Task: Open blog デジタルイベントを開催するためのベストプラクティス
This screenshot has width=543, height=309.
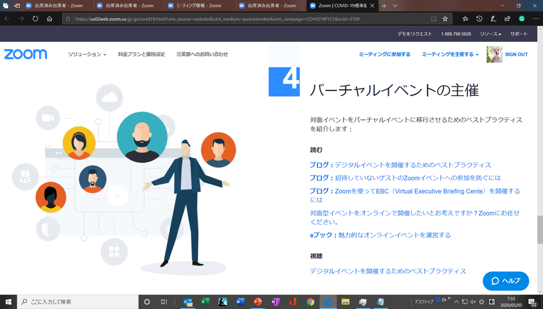Action: (x=401, y=165)
